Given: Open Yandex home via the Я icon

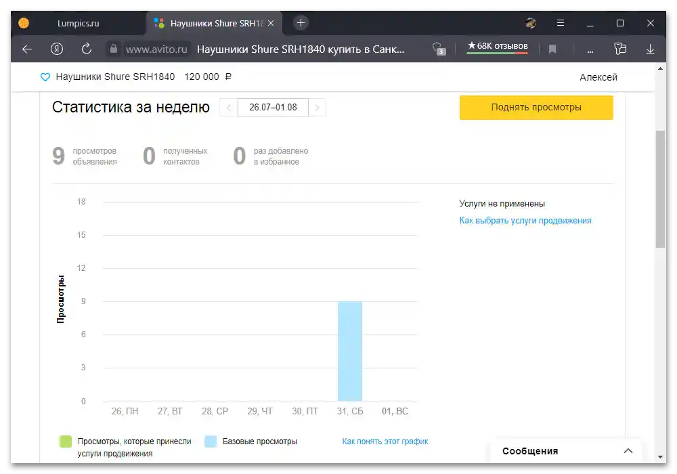Looking at the screenshot, I should (x=57, y=49).
